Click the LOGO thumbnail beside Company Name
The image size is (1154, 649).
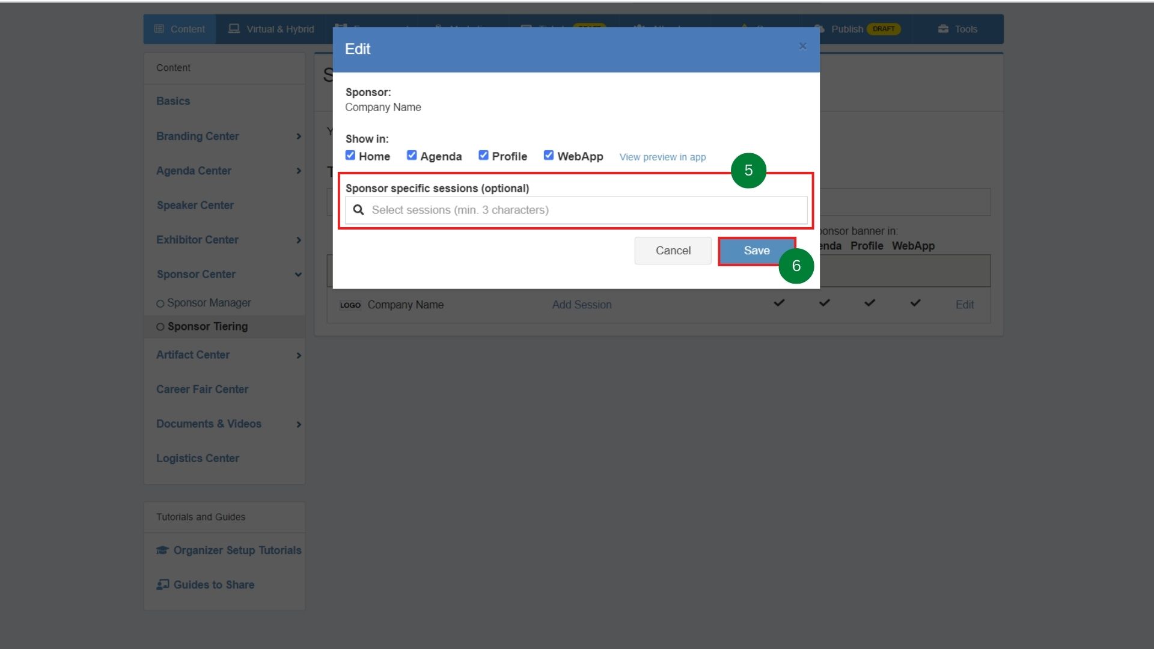(350, 305)
